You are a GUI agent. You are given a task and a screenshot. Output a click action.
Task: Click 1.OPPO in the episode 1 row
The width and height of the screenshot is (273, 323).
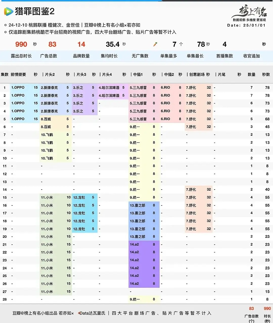click(18, 87)
